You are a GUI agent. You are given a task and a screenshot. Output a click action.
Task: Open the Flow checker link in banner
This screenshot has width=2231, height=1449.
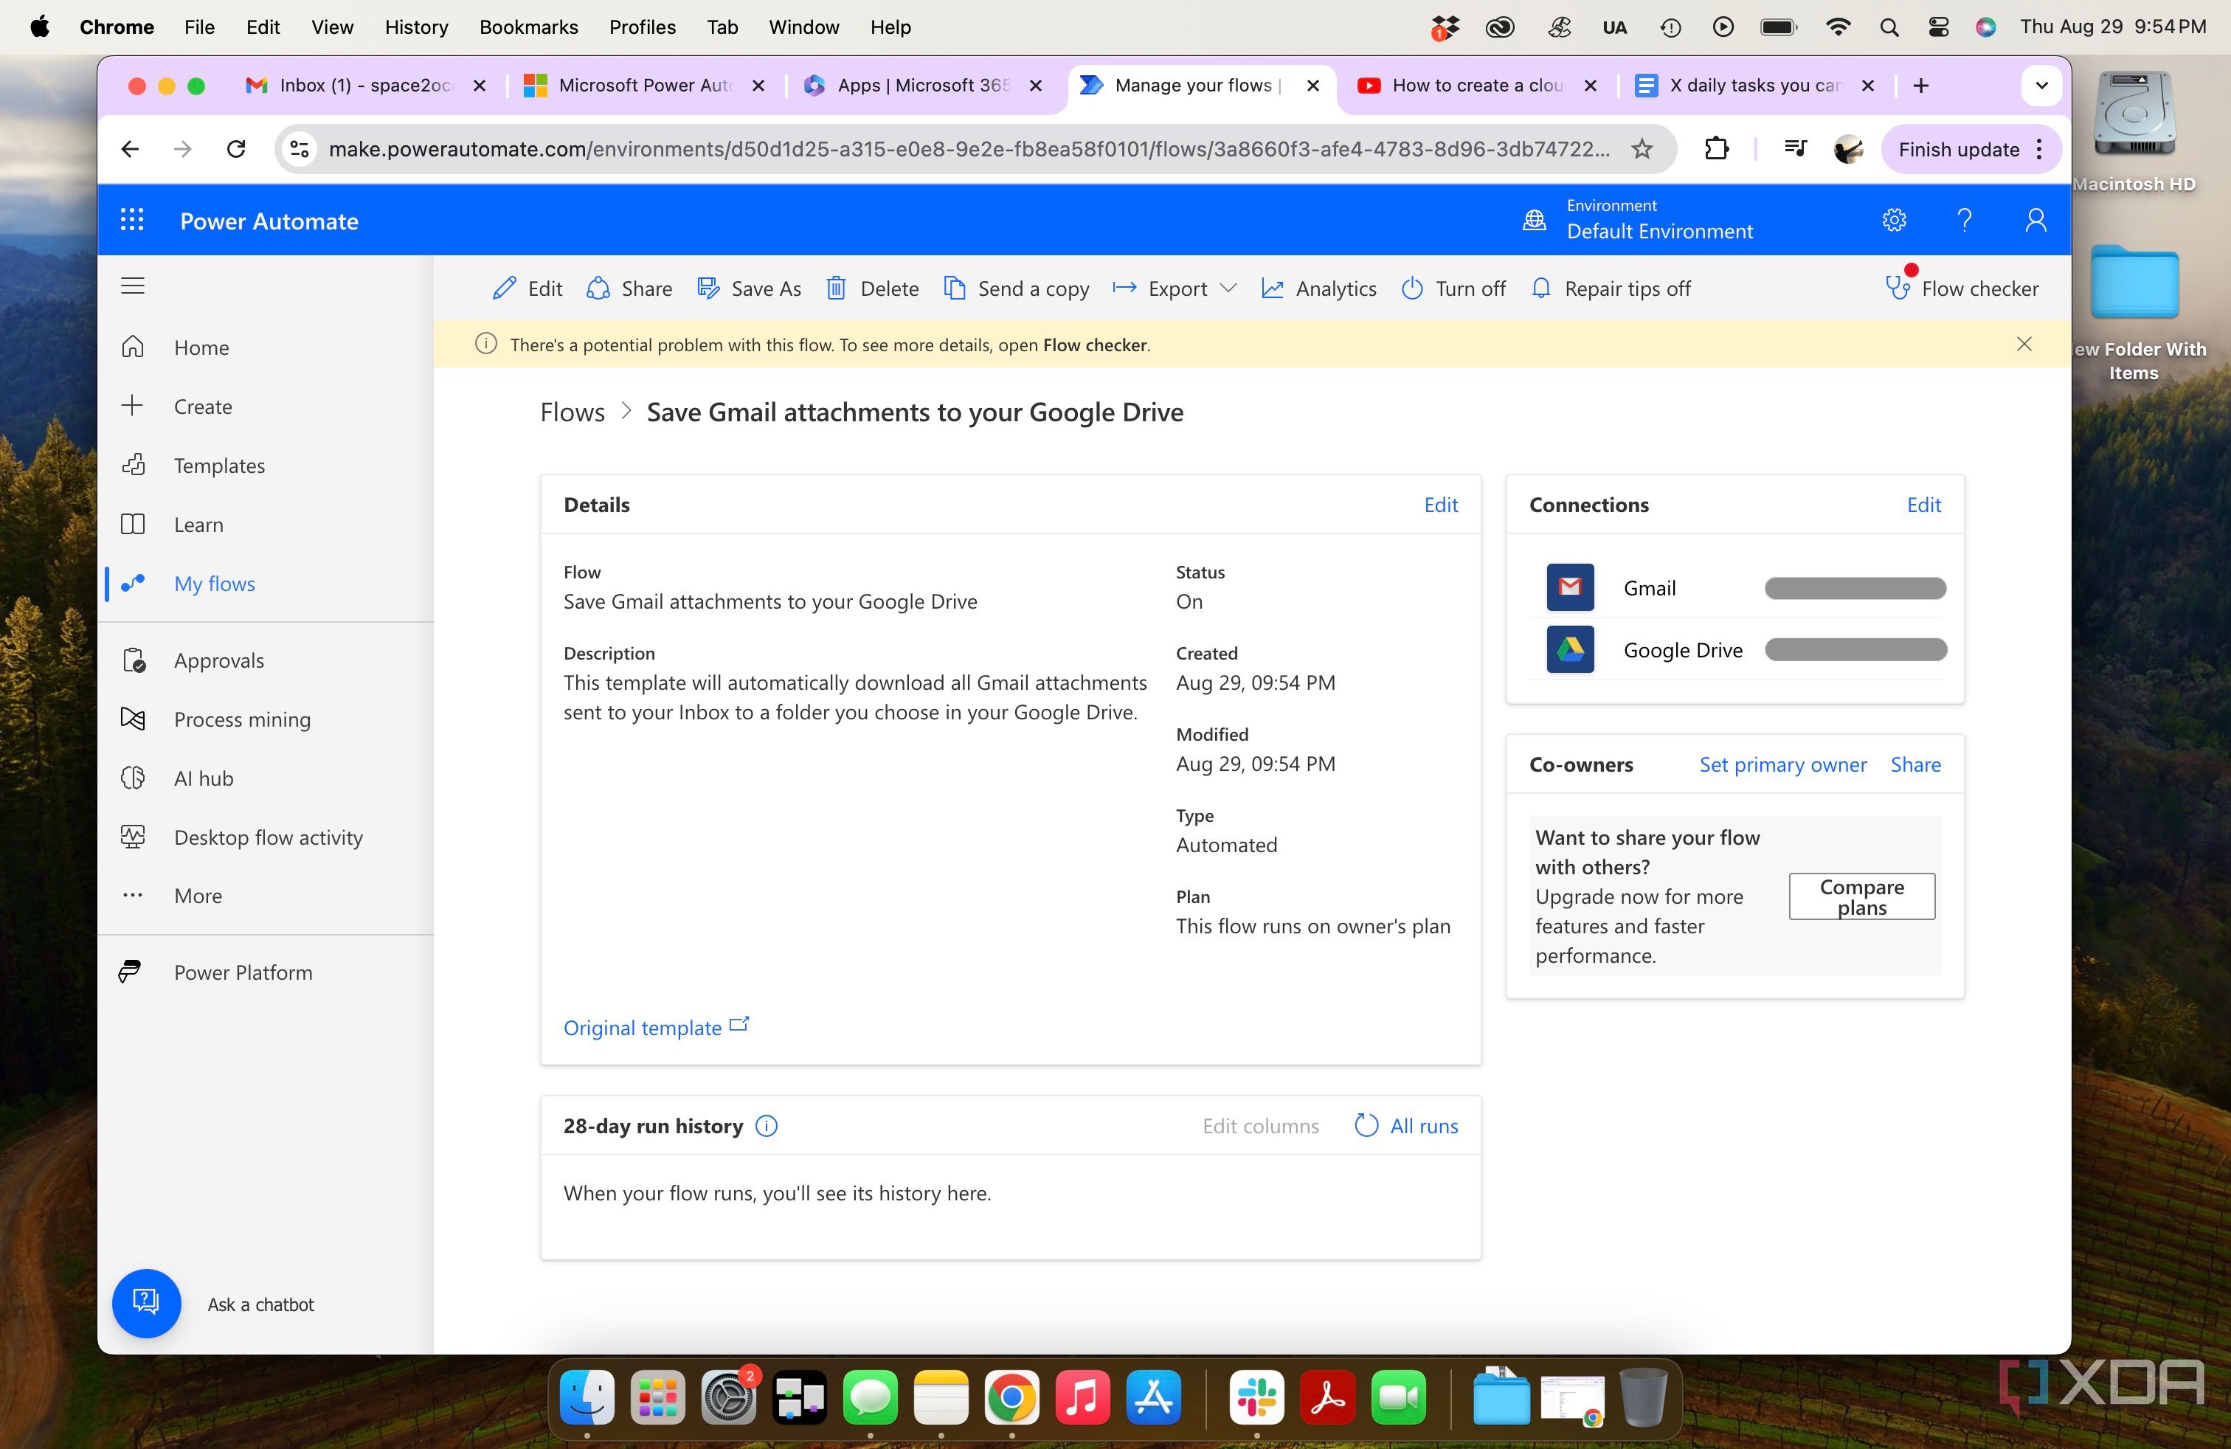1095,345
